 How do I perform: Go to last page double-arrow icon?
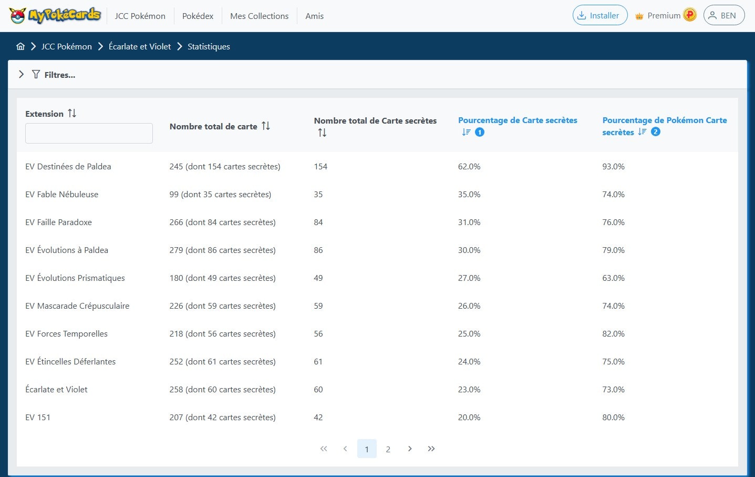[x=431, y=449]
